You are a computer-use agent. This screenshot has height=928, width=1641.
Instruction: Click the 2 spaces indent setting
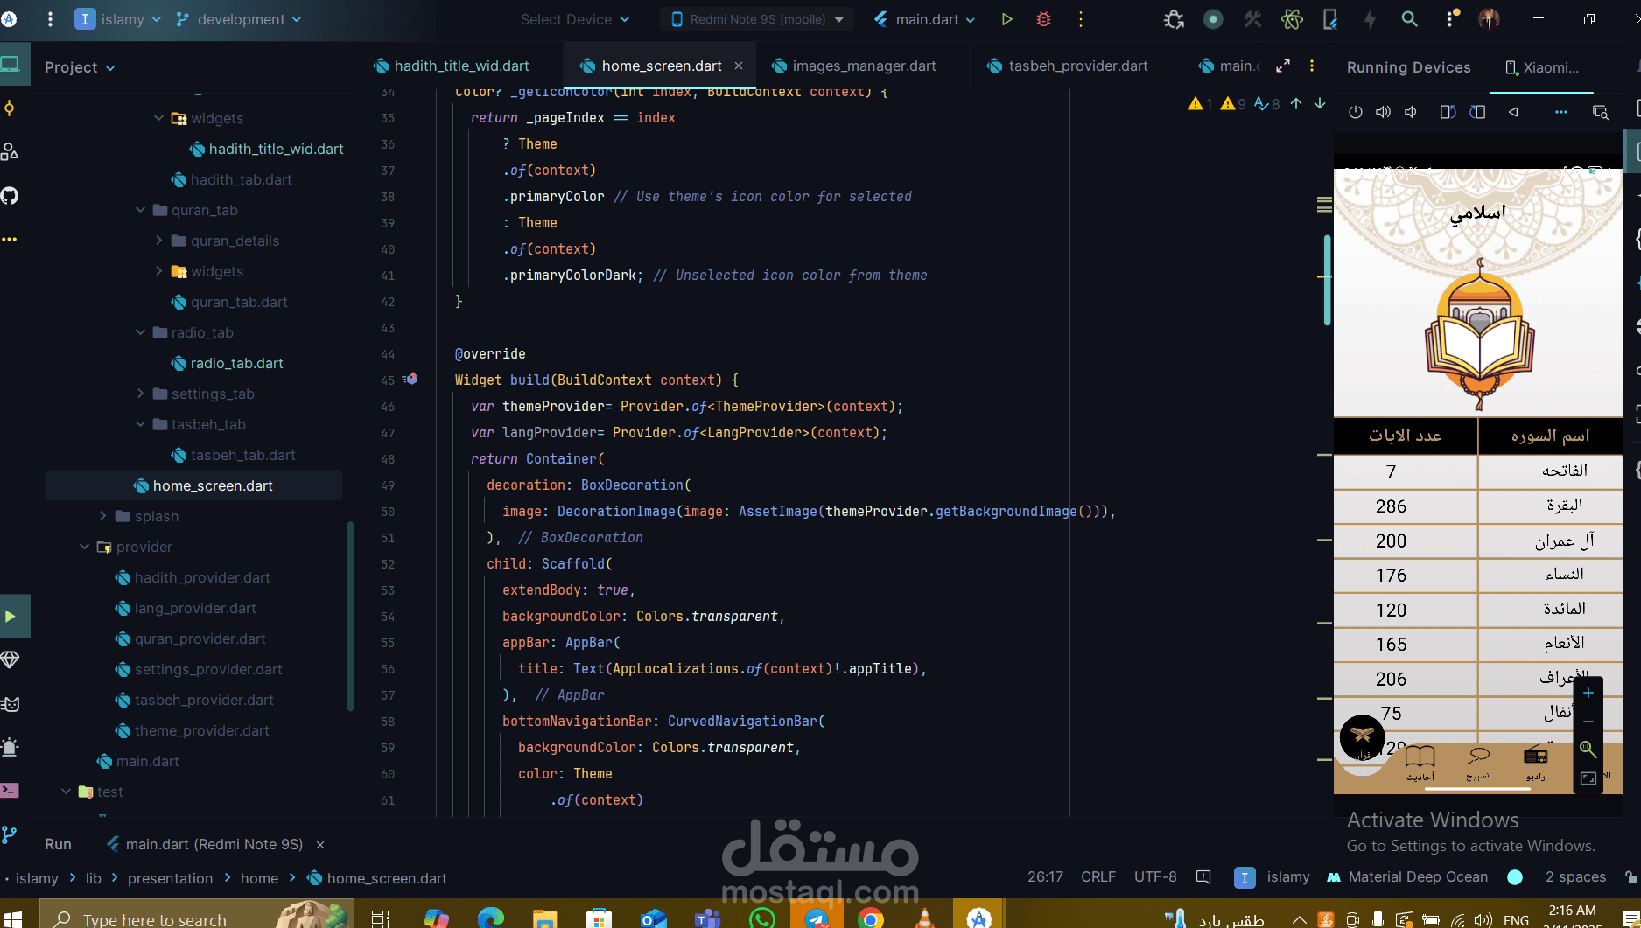pos(1575,876)
